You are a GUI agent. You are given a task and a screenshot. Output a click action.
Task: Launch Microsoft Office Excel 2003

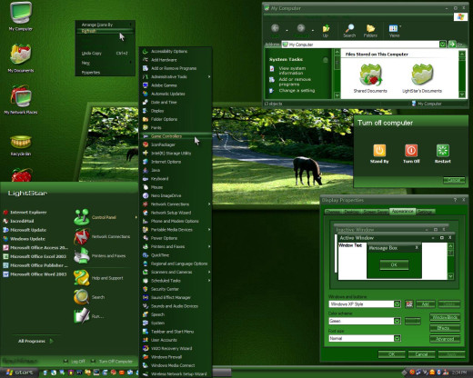pyautogui.click(x=35, y=256)
